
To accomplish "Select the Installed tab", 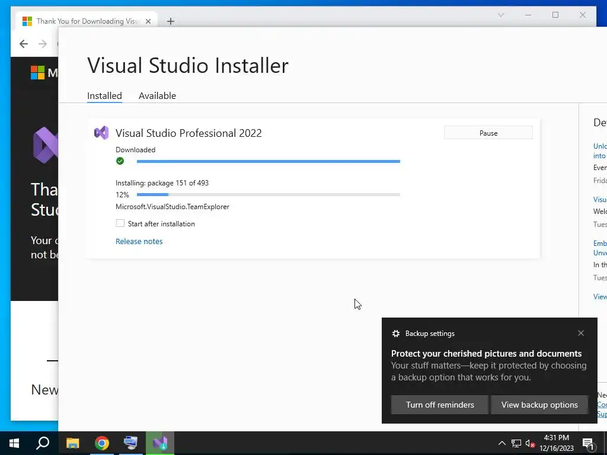I will click(x=104, y=95).
